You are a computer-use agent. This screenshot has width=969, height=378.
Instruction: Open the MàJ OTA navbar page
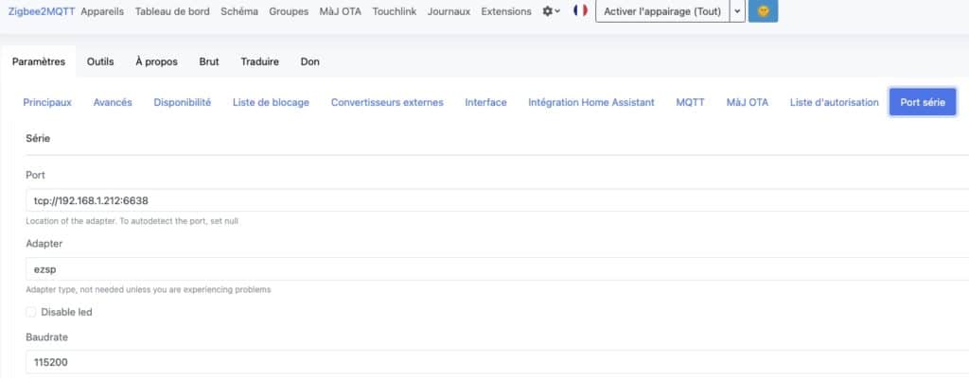[x=341, y=11]
